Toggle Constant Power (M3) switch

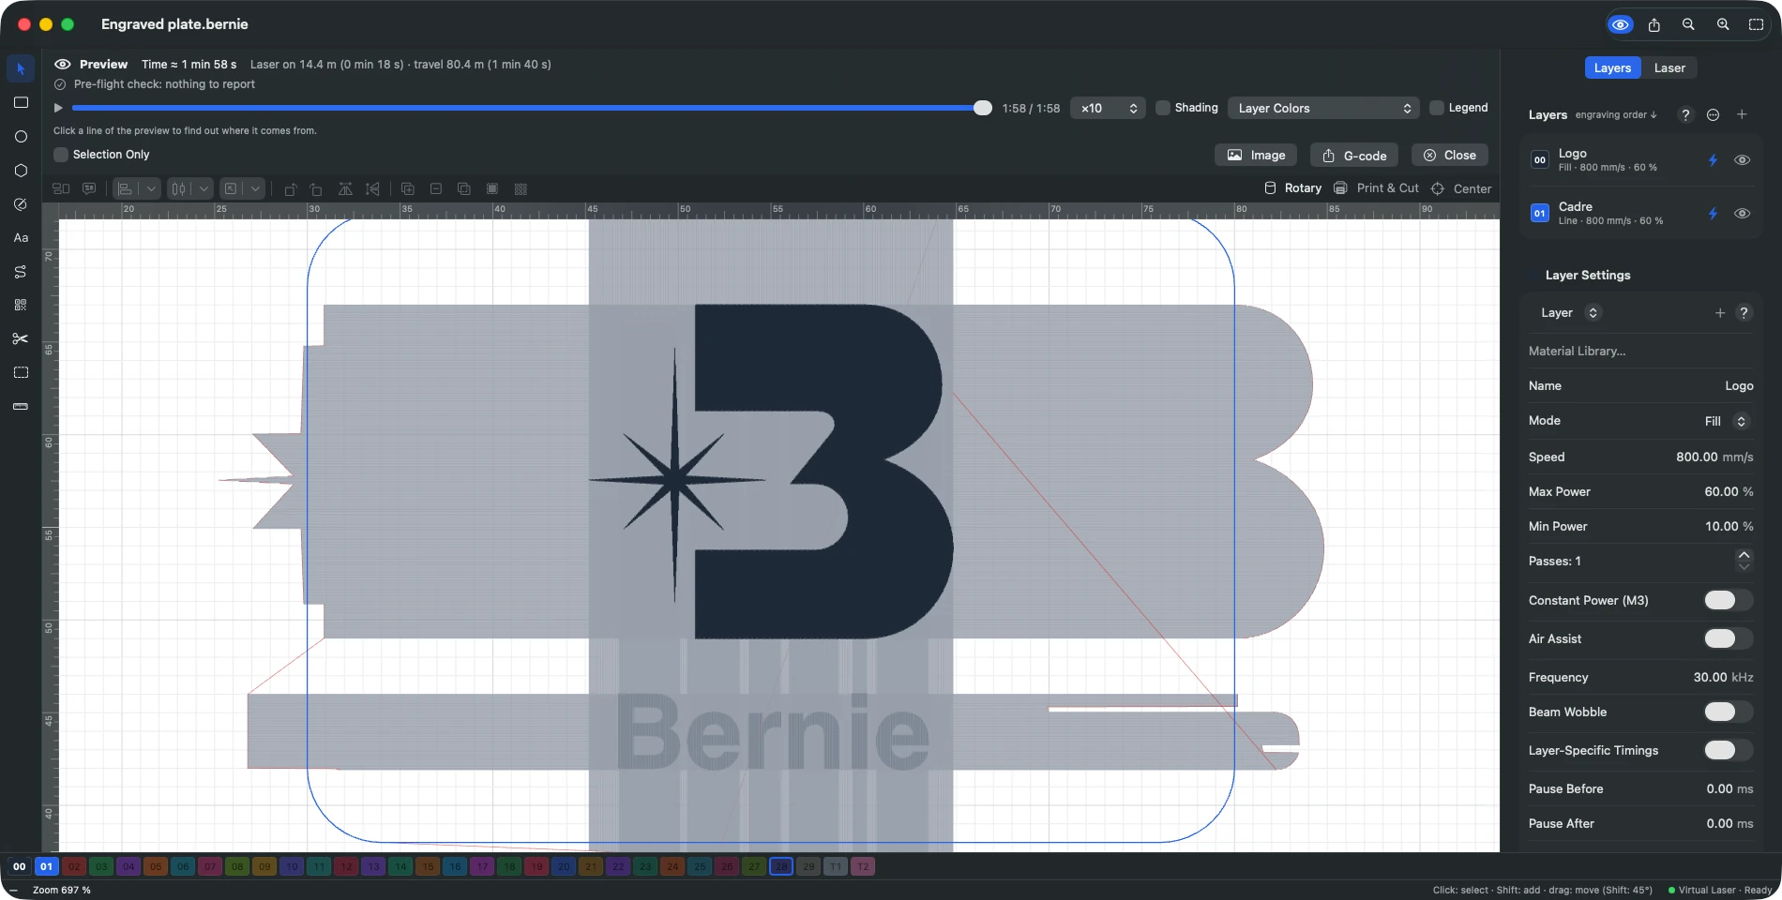pos(1728,600)
